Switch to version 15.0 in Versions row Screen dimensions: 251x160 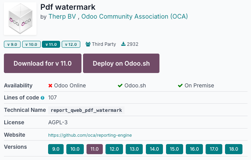coord(174,149)
